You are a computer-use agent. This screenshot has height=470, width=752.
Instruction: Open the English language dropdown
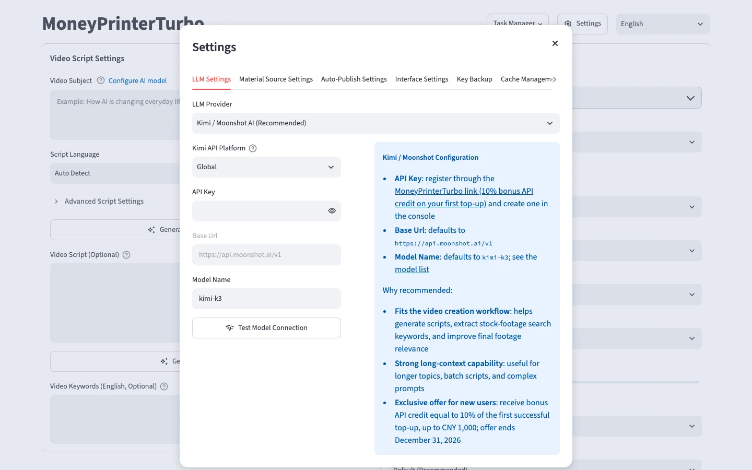point(663,24)
